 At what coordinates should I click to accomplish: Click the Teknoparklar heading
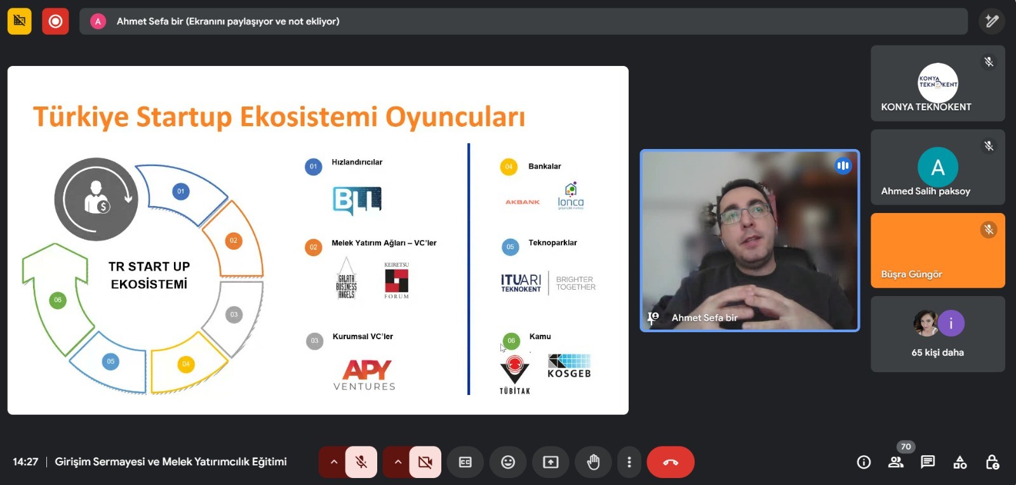tap(552, 243)
